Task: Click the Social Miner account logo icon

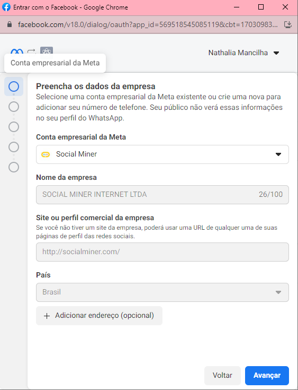Action: pyautogui.click(x=46, y=154)
